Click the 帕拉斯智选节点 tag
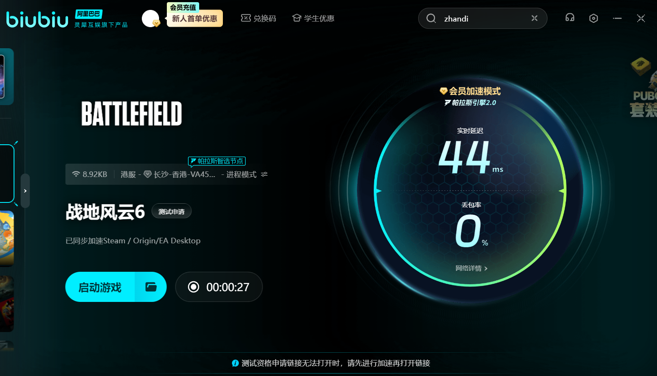 pyautogui.click(x=217, y=161)
